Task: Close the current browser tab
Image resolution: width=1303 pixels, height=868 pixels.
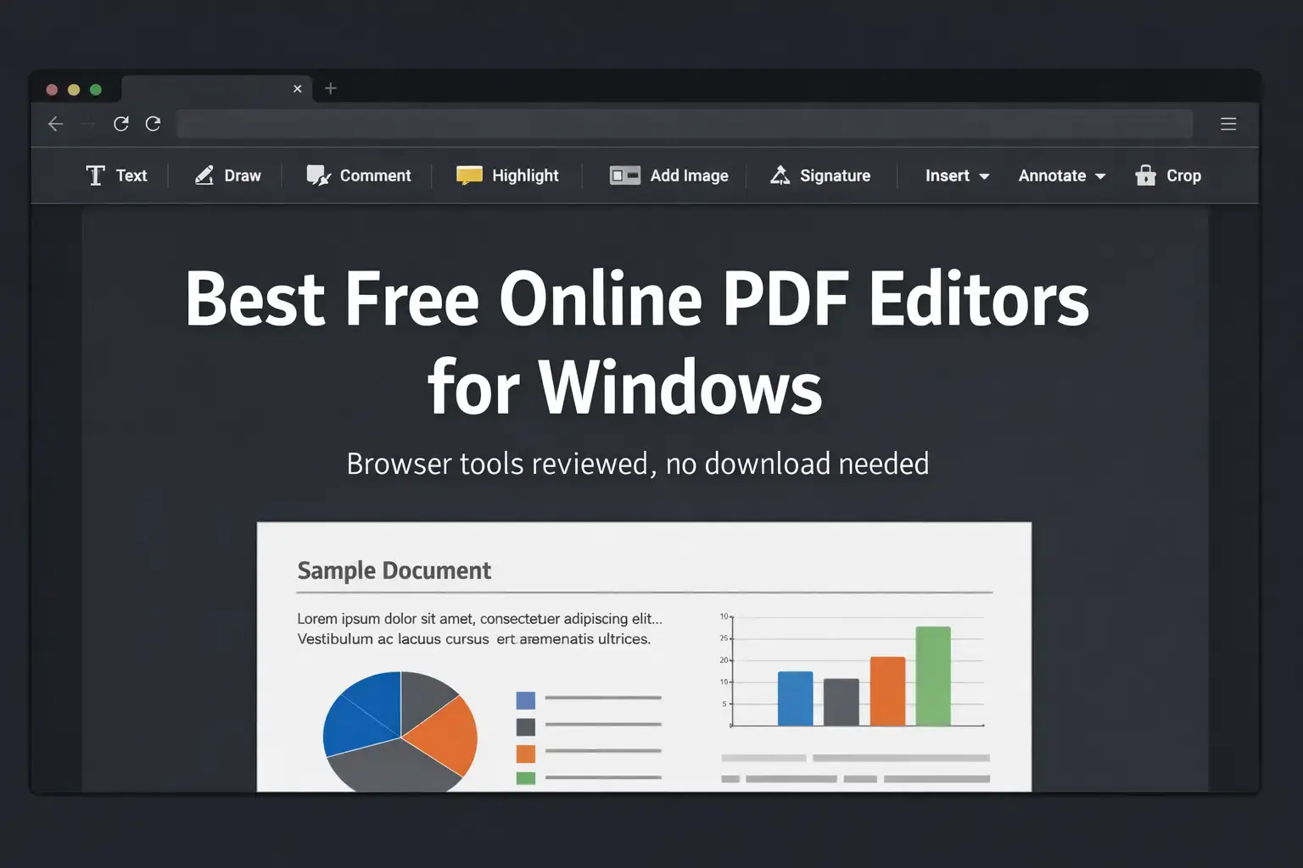Action: pyautogui.click(x=298, y=88)
